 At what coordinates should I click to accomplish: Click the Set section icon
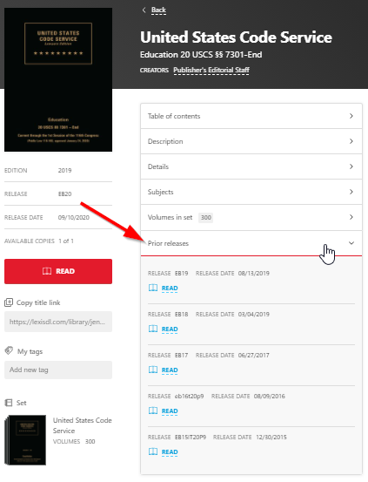tap(9, 403)
